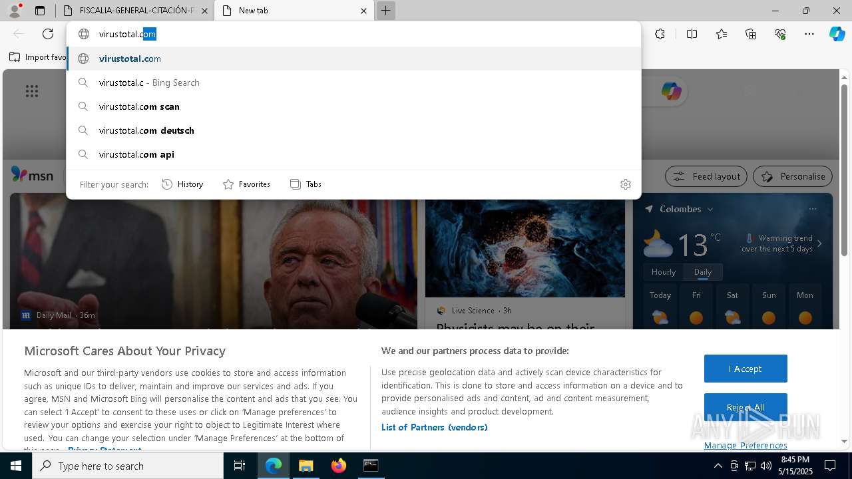The image size is (852, 479).
Task: Switch weather to Hourly tab
Action: pyautogui.click(x=663, y=272)
